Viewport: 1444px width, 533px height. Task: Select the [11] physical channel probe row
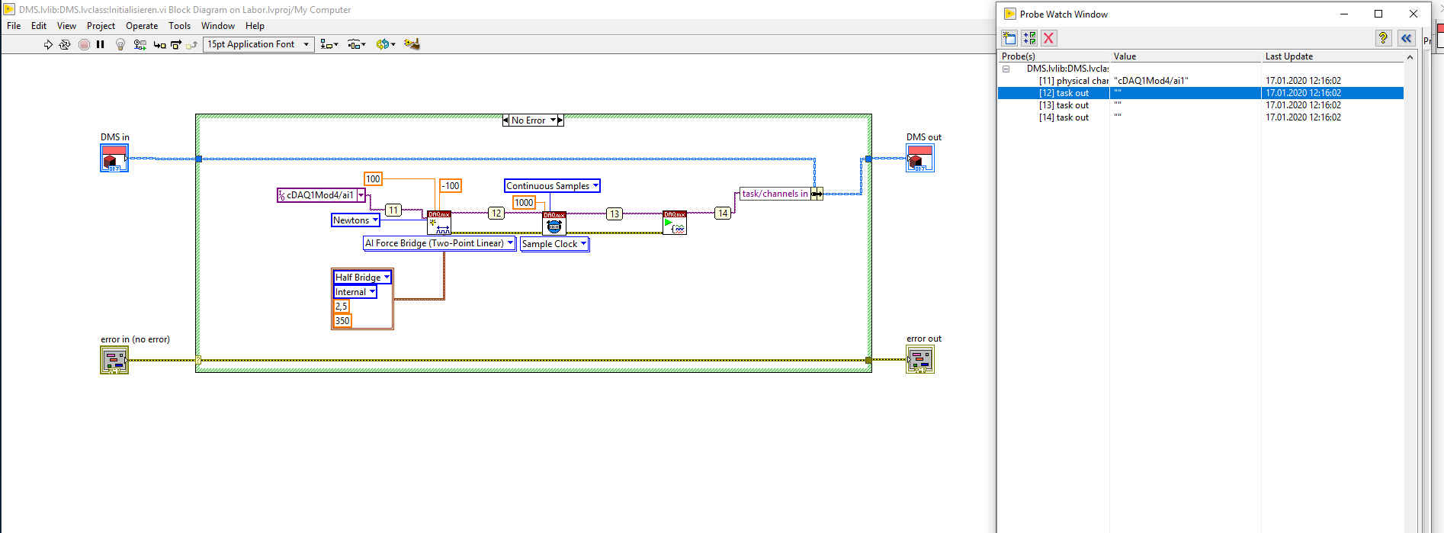[1200, 81]
